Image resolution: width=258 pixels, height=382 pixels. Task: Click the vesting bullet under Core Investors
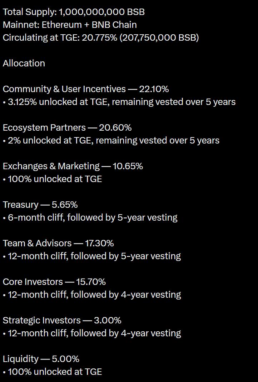click(x=92, y=295)
